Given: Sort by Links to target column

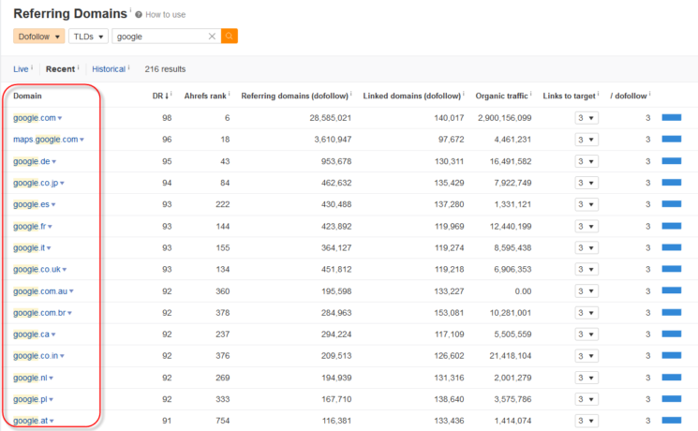Looking at the screenshot, I should point(569,96).
